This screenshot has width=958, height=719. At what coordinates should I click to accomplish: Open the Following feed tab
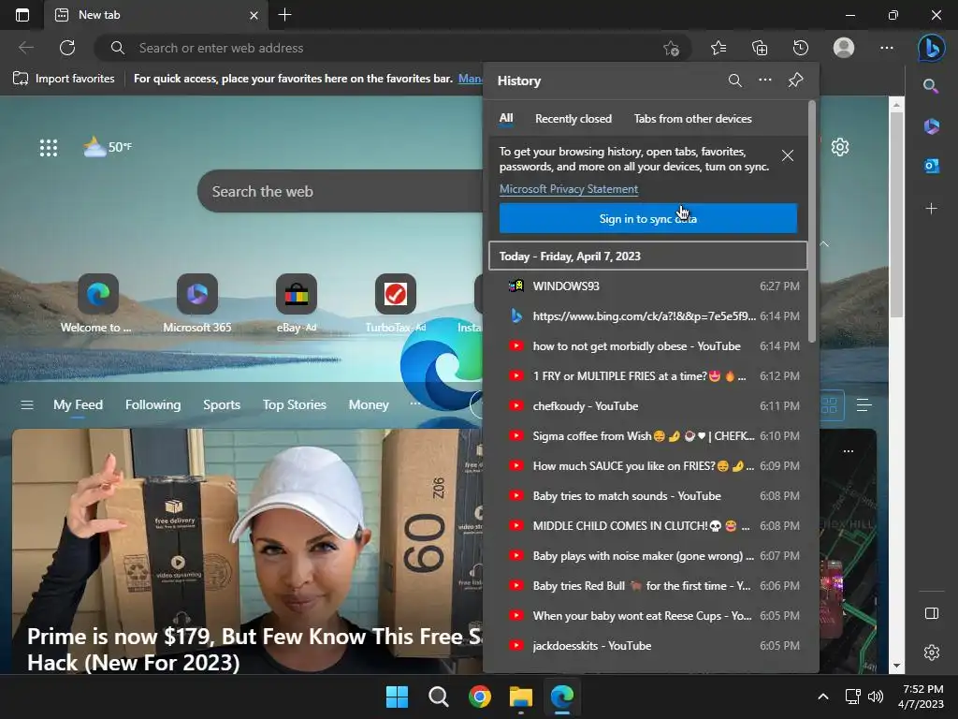coord(152,404)
